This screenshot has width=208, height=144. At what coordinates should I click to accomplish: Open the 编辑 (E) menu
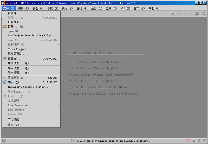point(23,8)
